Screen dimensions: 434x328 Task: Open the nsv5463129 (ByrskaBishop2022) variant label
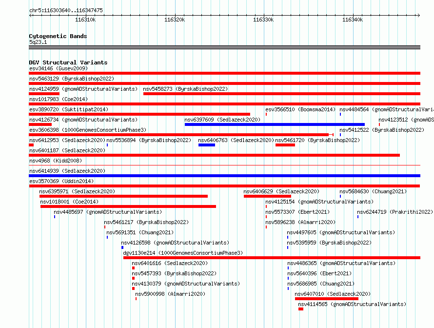[x=72, y=79]
